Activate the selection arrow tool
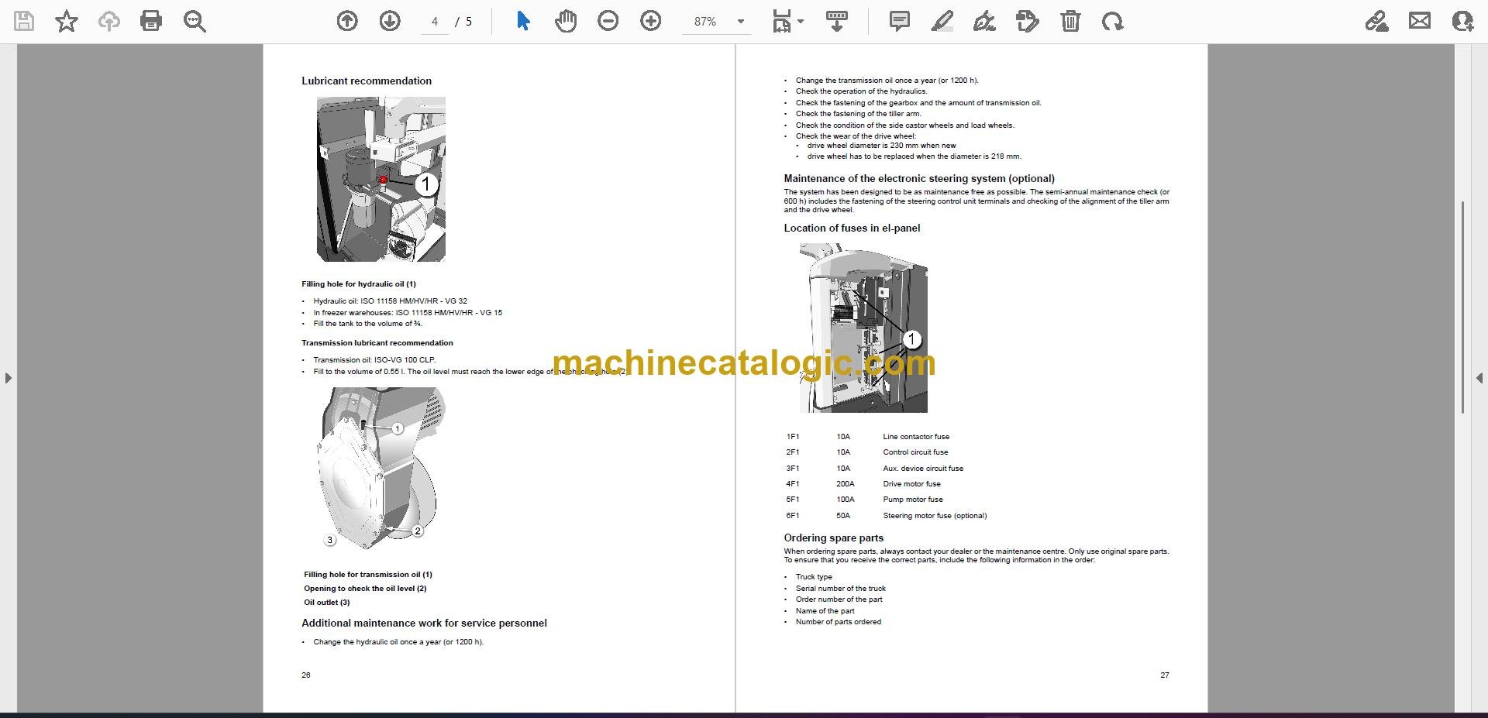The height and width of the screenshot is (718, 1488). pyautogui.click(x=523, y=21)
